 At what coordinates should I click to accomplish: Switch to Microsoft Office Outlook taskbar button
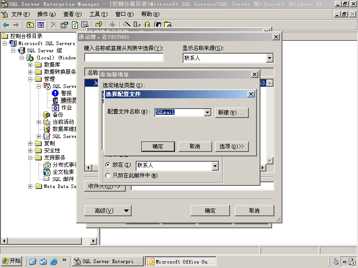click(181, 261)
